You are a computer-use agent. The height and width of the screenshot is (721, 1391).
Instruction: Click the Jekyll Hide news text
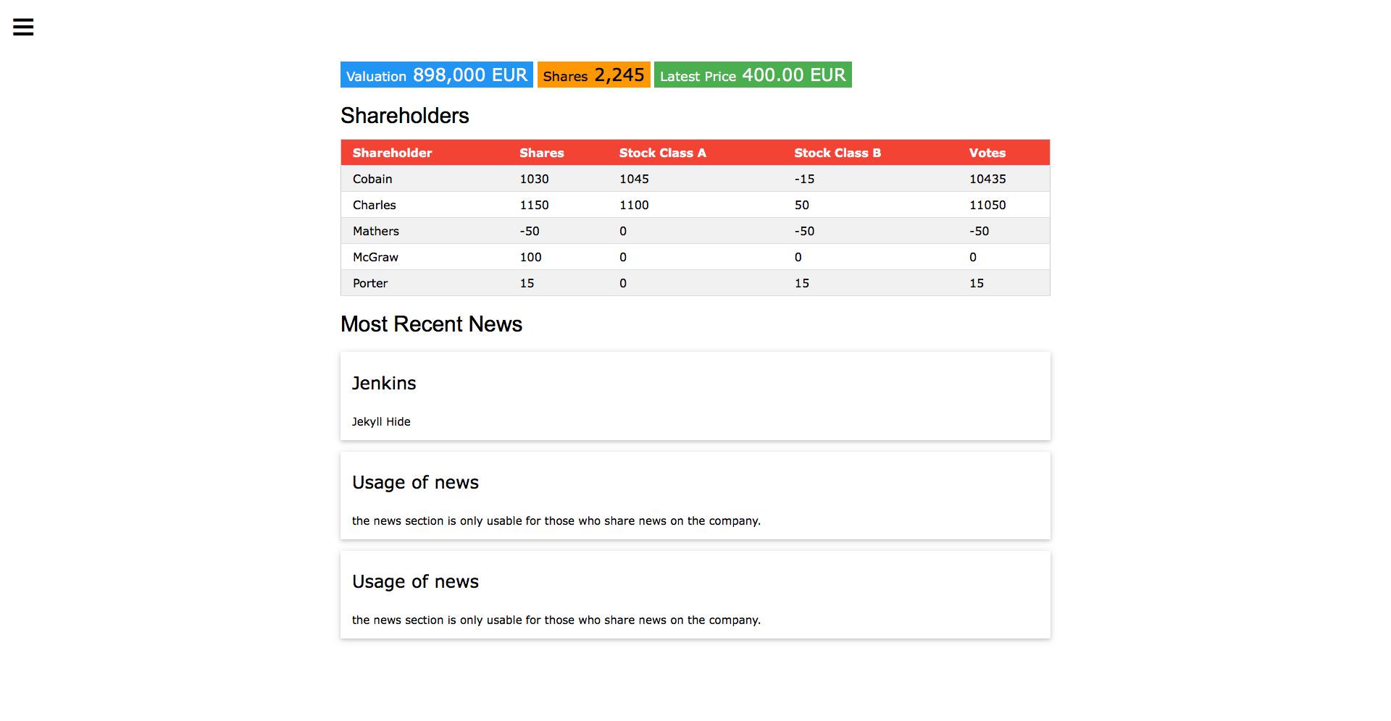click(x=381, y=421)
